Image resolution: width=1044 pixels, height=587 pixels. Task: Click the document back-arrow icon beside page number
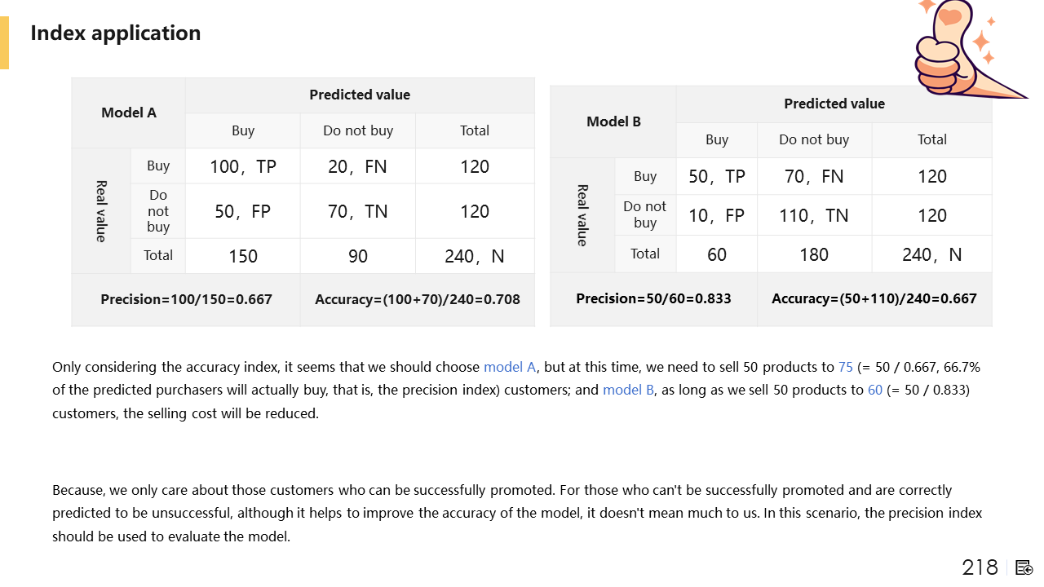tap(1024, 567)
